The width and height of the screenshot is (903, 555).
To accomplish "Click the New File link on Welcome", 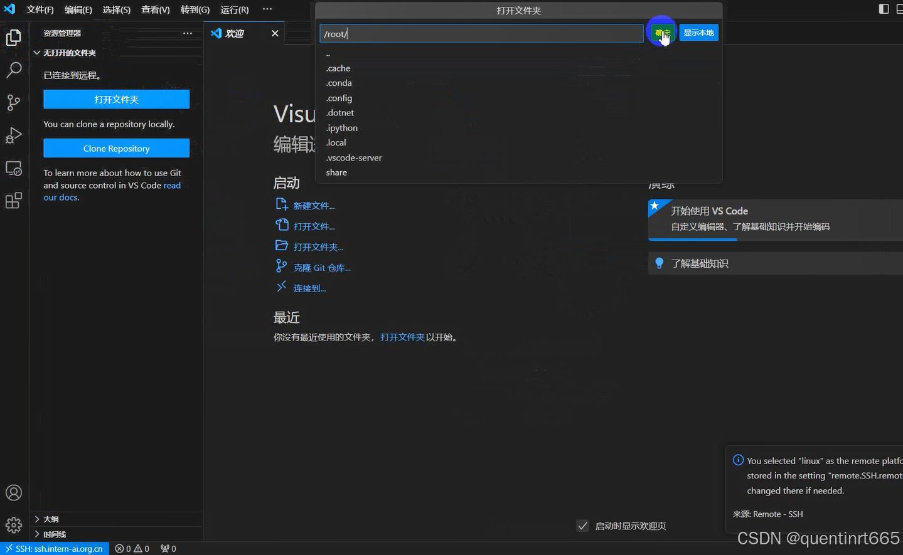I will coord(314,206).
